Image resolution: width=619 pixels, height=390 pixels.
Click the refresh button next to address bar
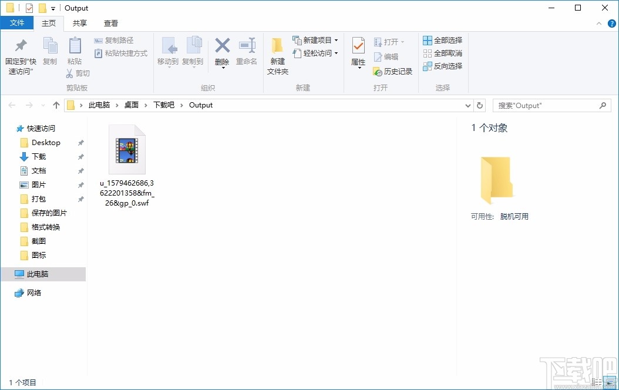480,105
